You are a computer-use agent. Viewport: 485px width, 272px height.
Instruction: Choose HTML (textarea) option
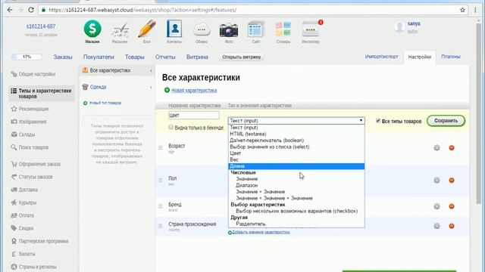296,134
